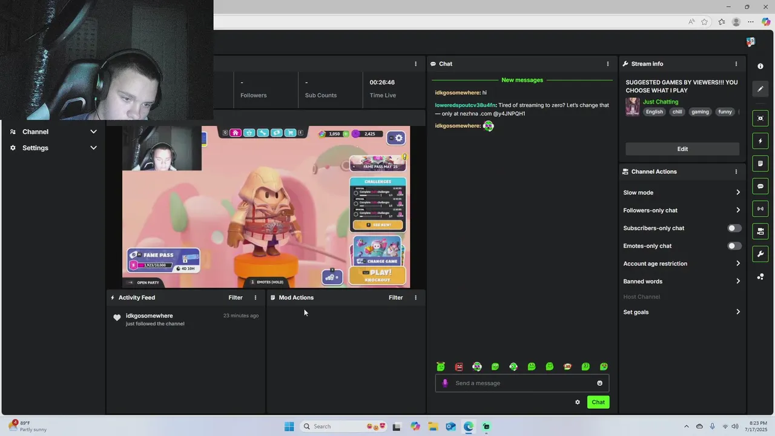Click username loweredspoutcv38u4fn in chat

pyautogui.click(x=465, y=105)
